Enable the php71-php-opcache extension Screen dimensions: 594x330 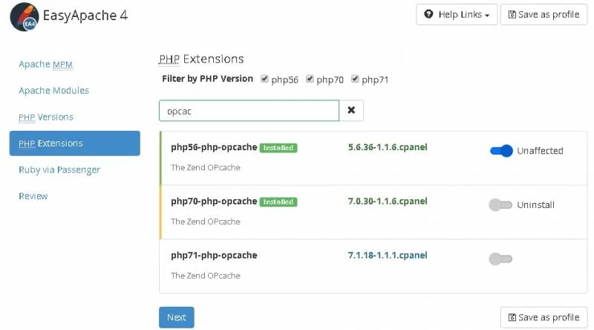(x=501, y=259)
